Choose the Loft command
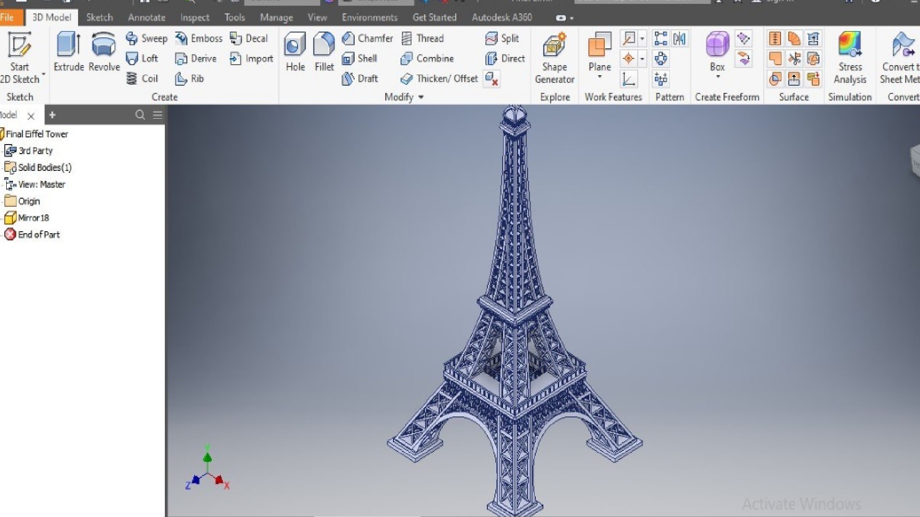 point(142,58)
